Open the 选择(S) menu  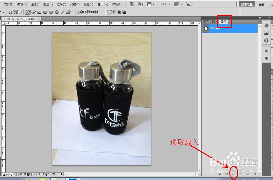point(61,4)
